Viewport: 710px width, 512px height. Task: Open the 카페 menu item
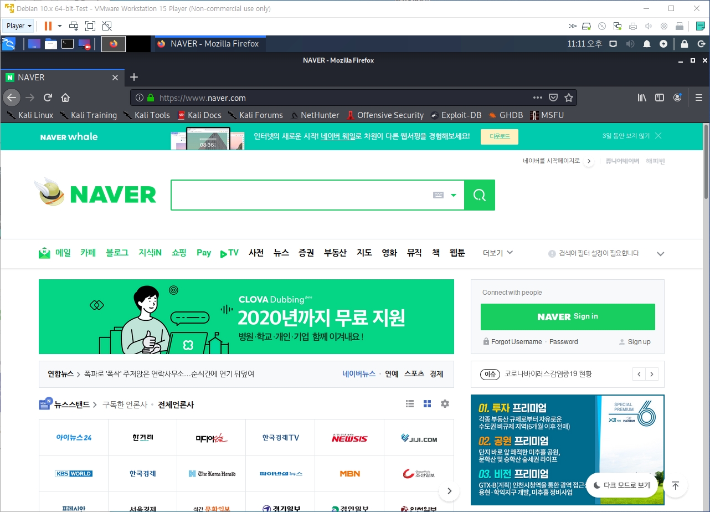point(88,253)
